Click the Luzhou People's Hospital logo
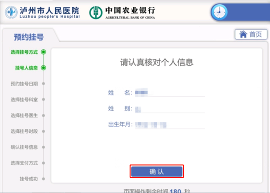The image size is (270, 193). click(x=42, y=12)
